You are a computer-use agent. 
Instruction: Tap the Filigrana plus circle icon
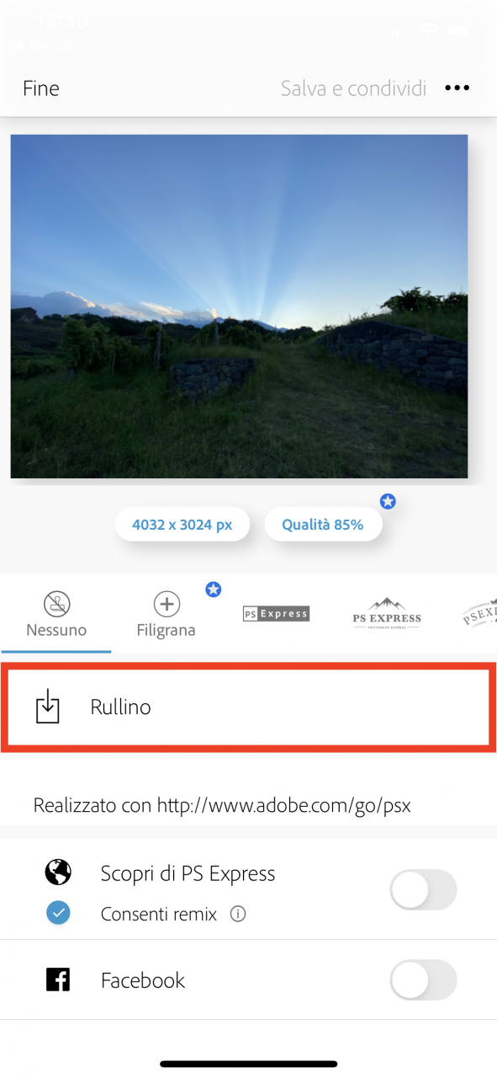click(x=167, y=604)
